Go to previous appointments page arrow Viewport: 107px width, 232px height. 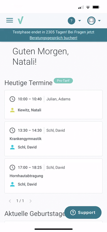10,201
